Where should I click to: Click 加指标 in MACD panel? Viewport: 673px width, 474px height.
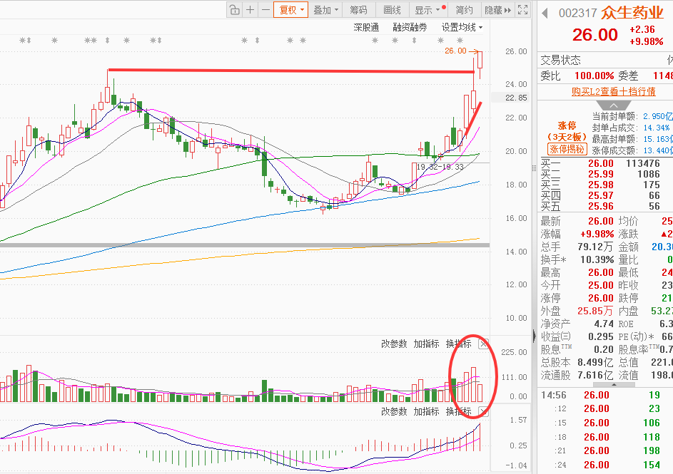[x=426, y=411]
